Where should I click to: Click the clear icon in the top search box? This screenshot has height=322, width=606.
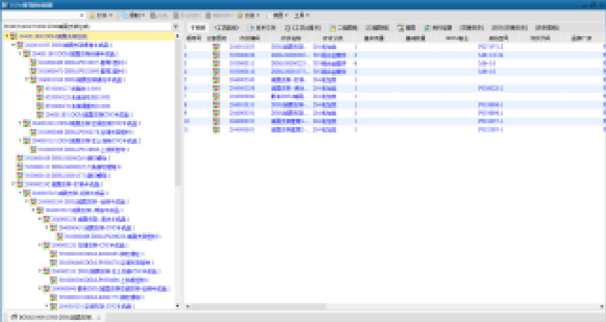[82, 15]
